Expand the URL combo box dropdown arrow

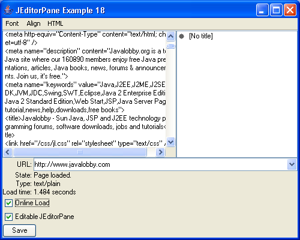292,164
